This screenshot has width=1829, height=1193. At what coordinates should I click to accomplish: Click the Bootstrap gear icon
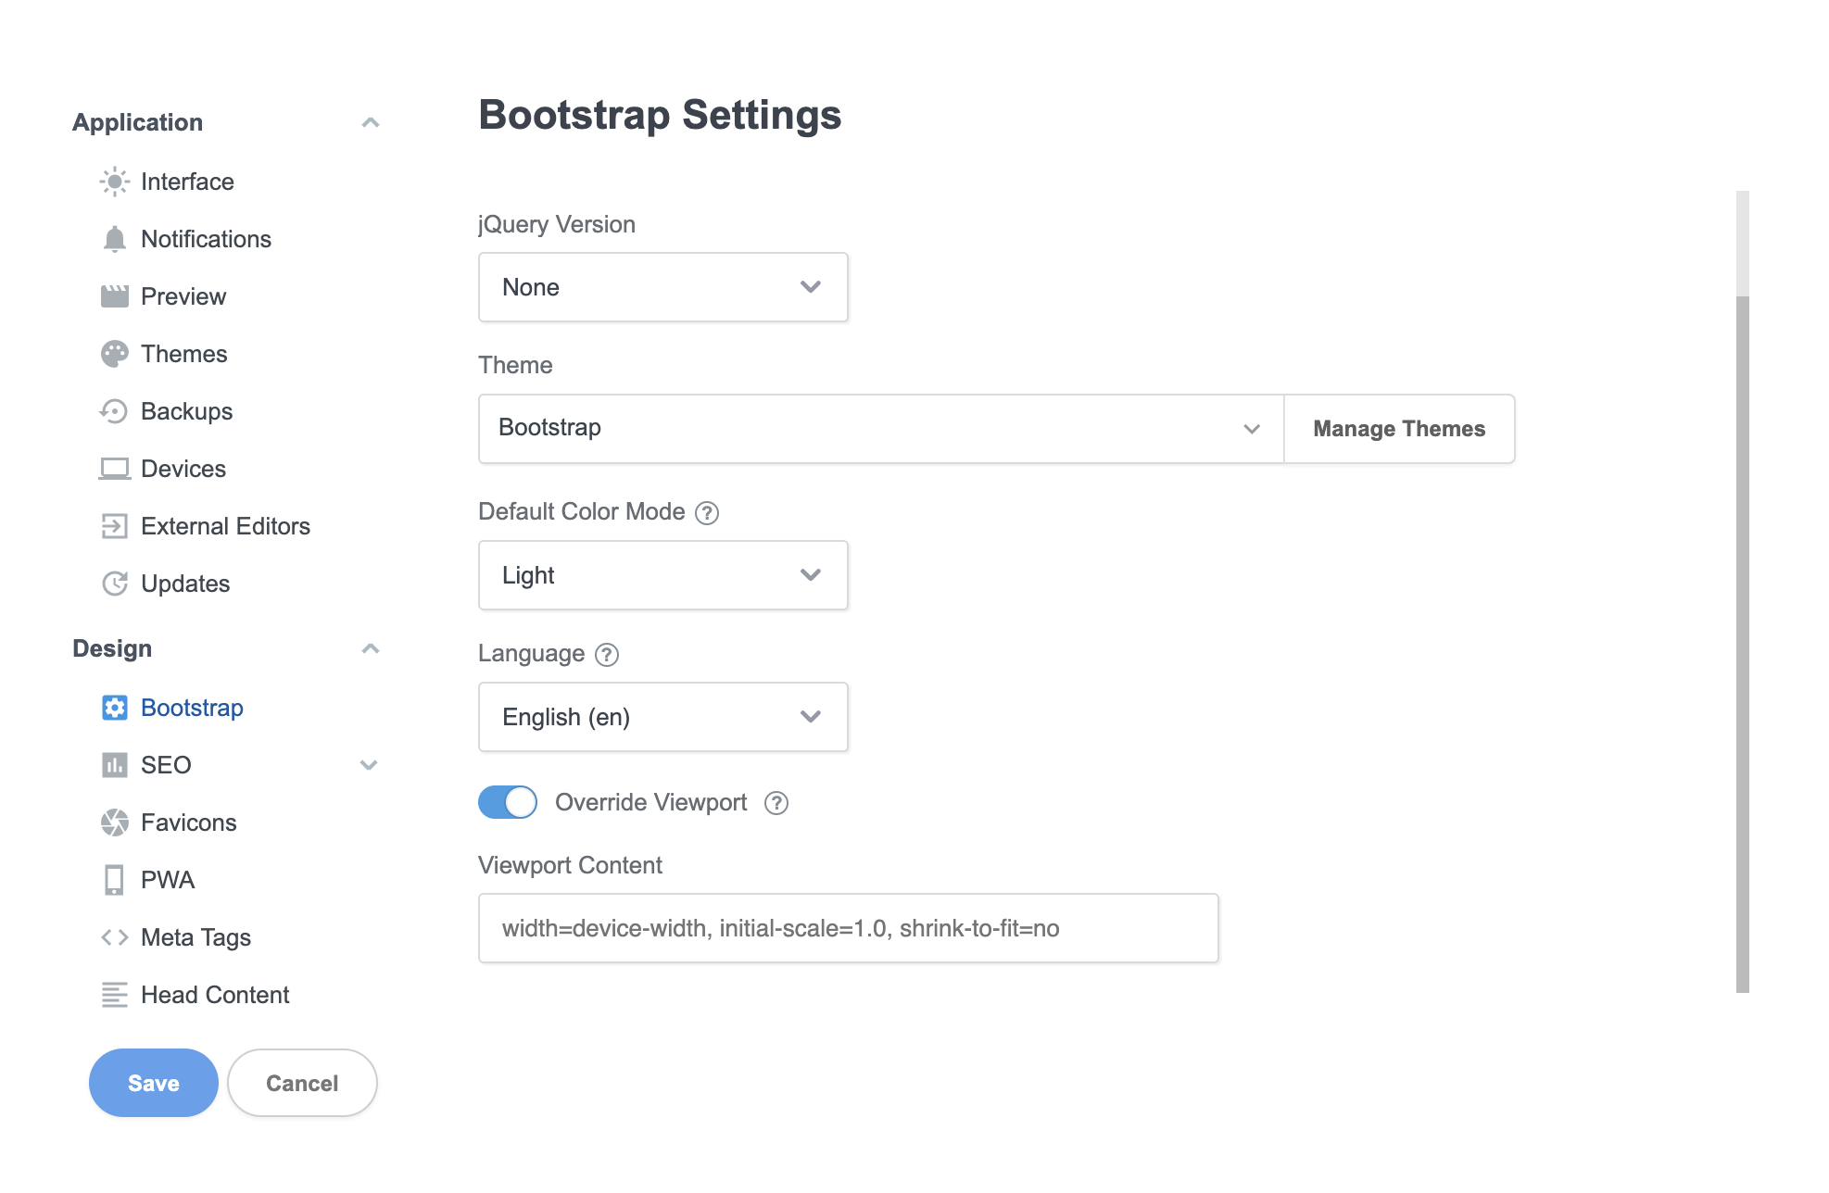(x=114, y=708)
